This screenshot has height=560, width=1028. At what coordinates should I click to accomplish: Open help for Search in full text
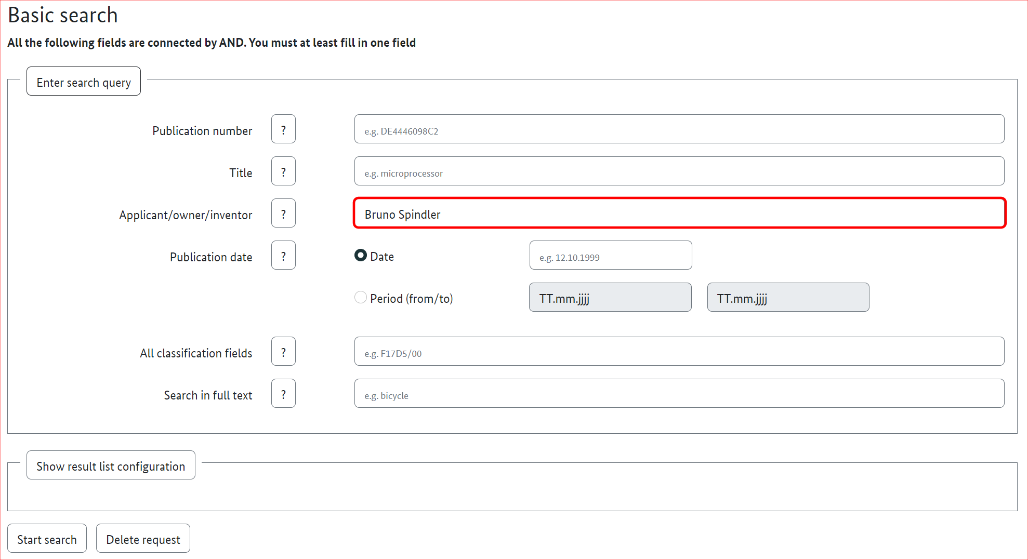283,394
